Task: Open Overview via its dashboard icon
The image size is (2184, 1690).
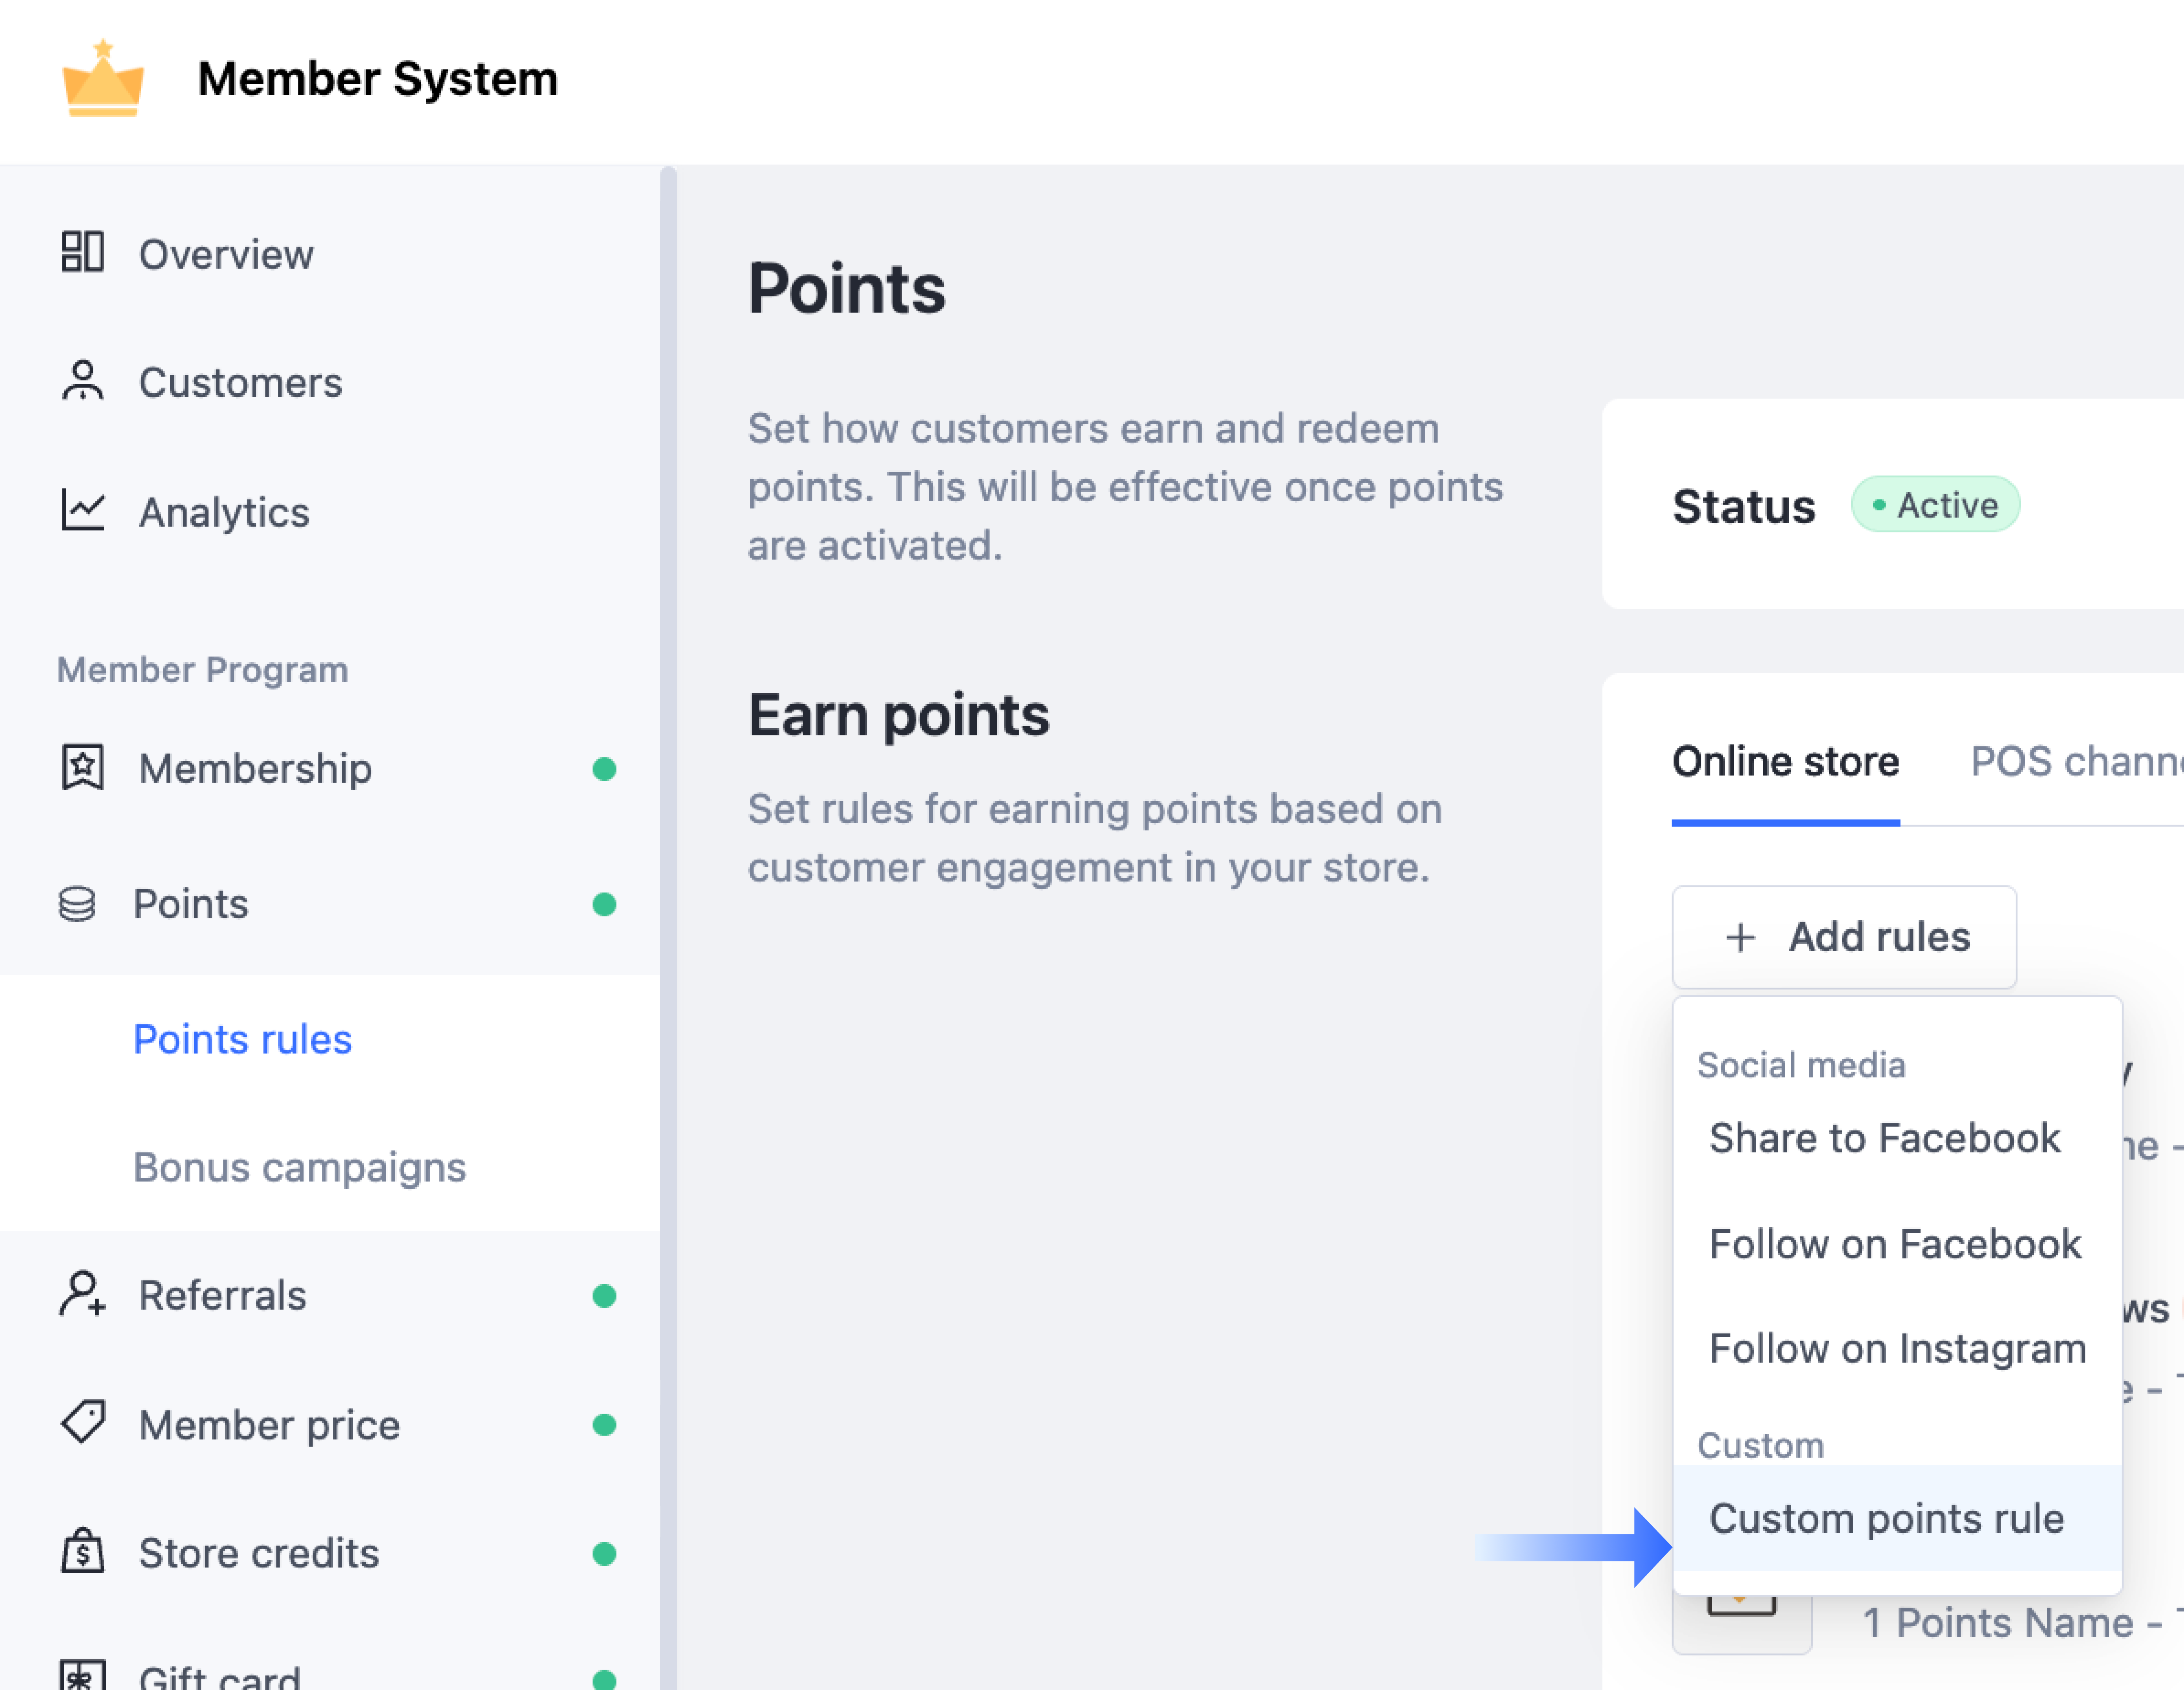Action: click(x=82, y=252)
